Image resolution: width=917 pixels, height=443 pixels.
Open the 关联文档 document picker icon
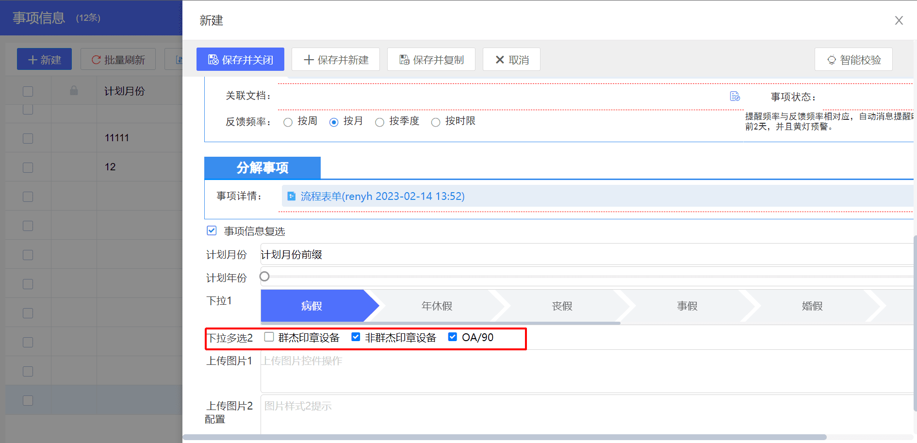pyautogui.click(x=735, y=96)
